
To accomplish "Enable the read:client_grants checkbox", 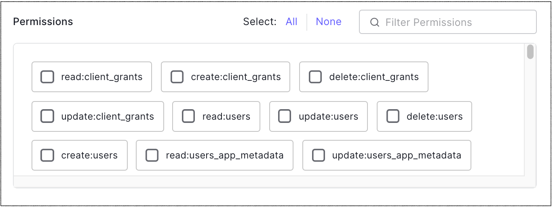I will (x=47, y=77).
